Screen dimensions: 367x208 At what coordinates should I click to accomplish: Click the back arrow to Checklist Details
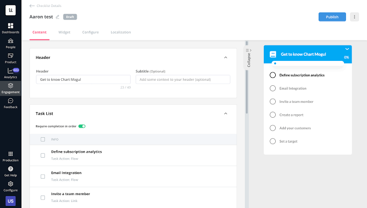[32, 6]
